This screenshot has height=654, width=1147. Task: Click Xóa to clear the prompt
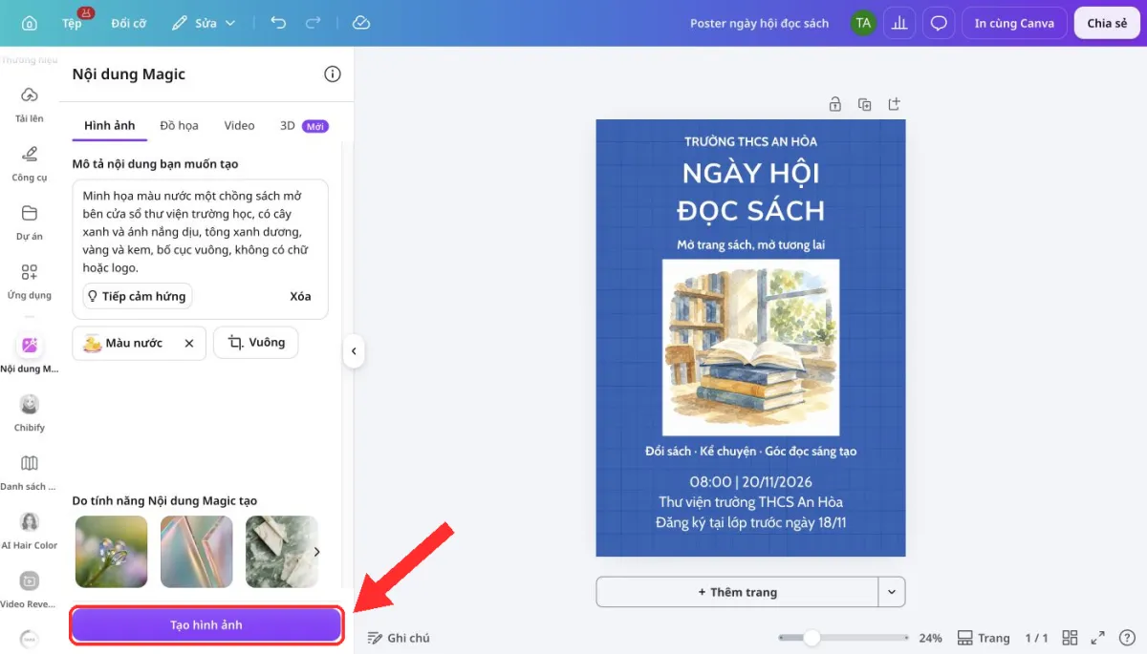pos(300,296)
